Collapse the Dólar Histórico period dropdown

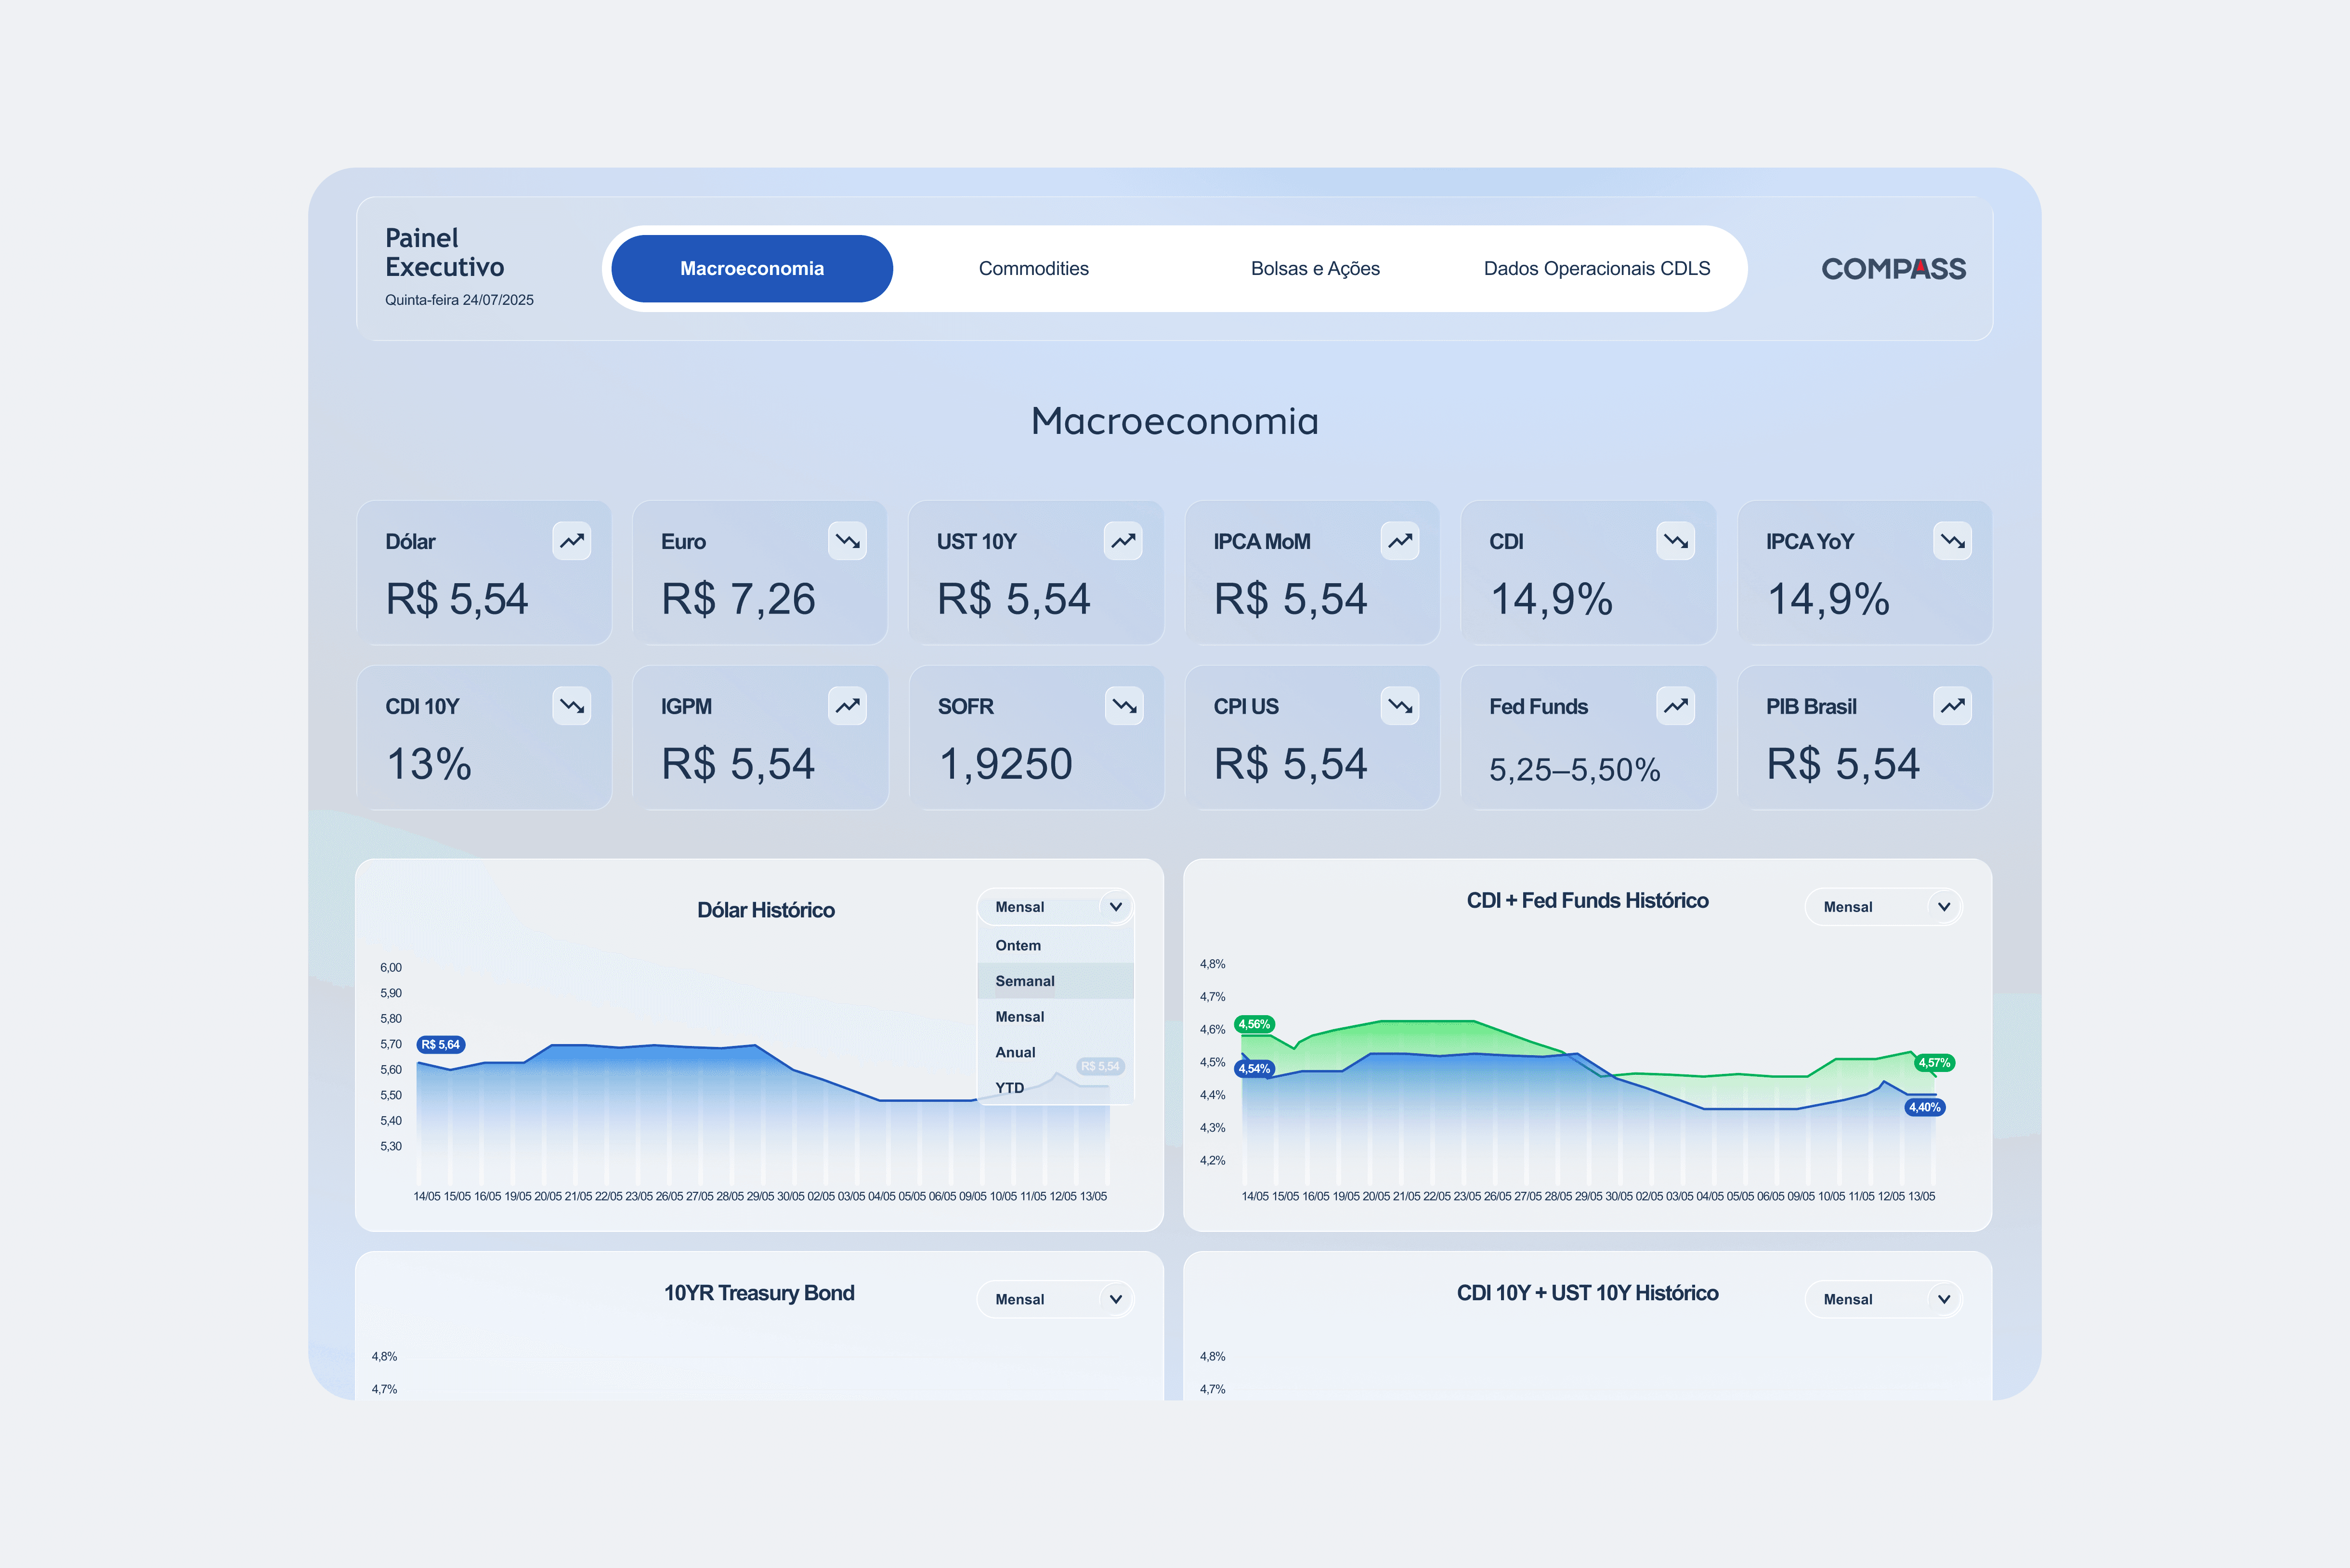(x=1115, y=907)
